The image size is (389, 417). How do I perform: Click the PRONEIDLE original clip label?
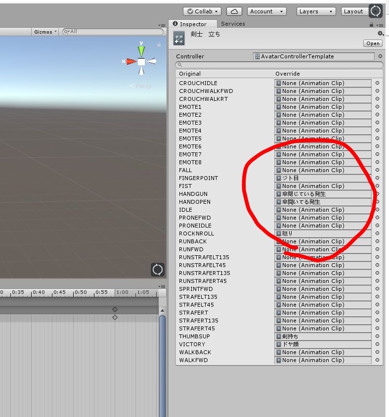195,226
